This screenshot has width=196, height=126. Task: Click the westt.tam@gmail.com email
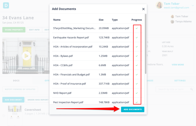coord(176,8)
